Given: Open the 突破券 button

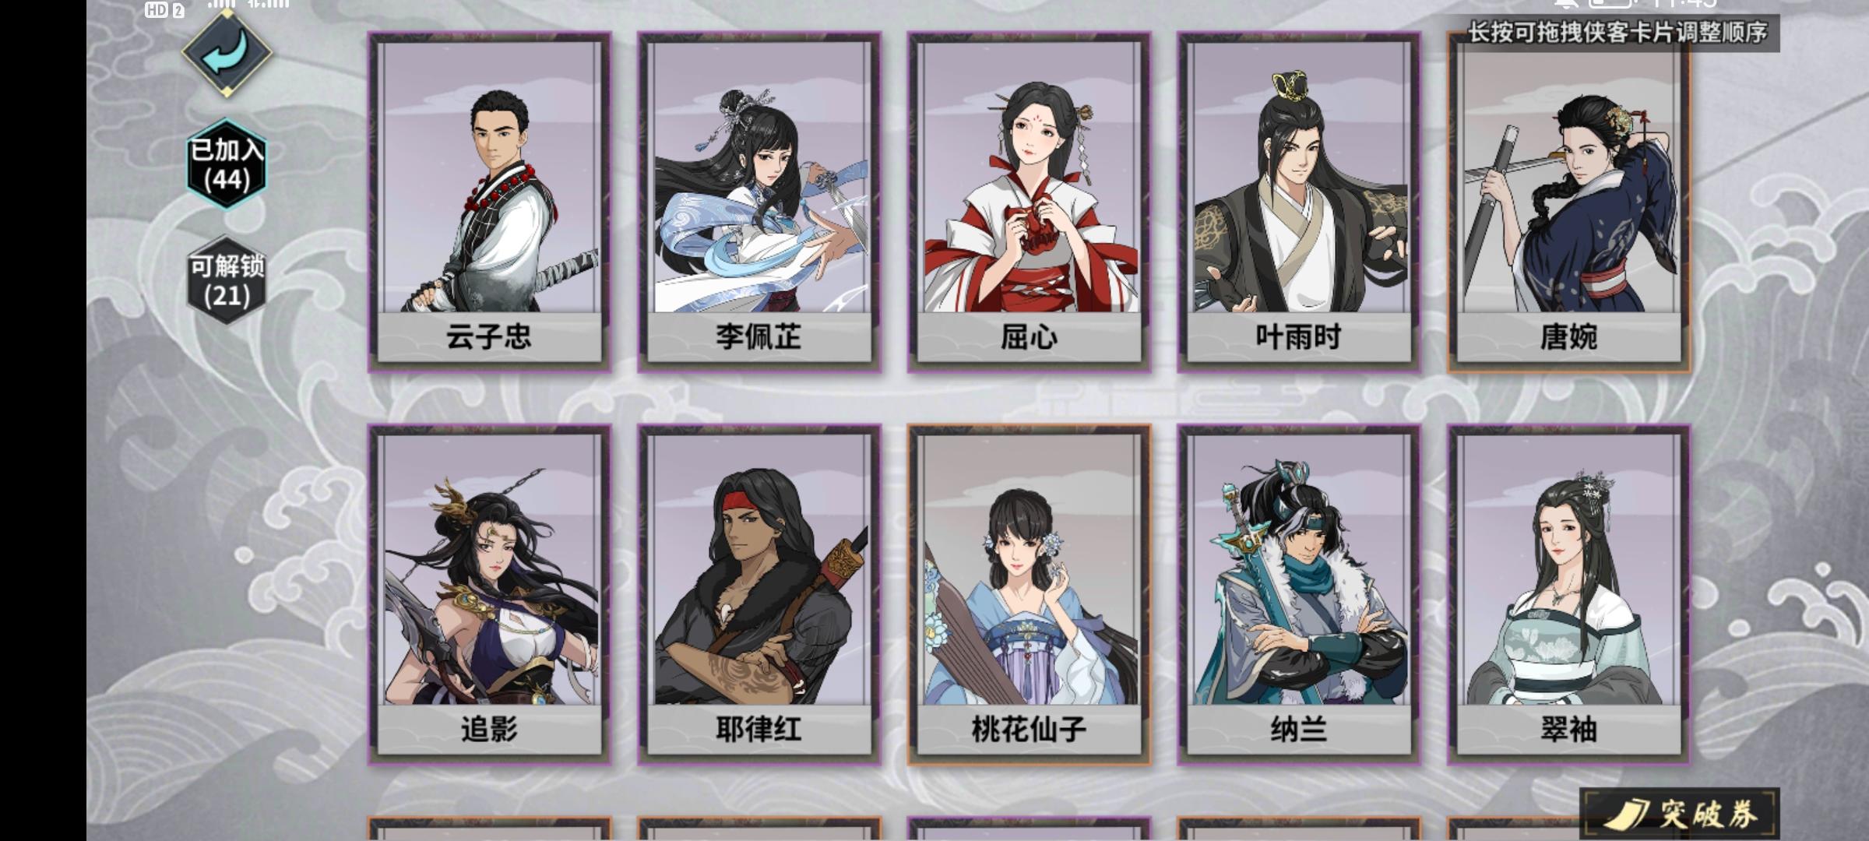Looking at the screenshot, I should click(x=1680, y=814).
